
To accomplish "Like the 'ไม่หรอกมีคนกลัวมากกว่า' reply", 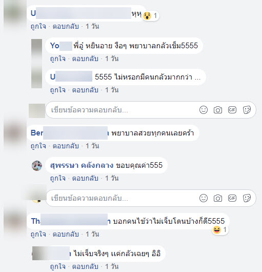I will click(x=58, y=90).
